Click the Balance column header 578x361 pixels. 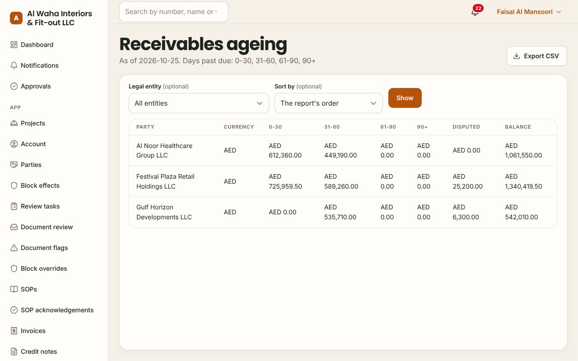tap(518, 127)
